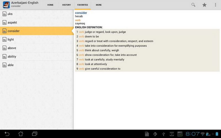This screenshot has width=221, height=138.
Task: Tap the Azerbaijani-English app logo icon
Action: (x=6, y=5)
